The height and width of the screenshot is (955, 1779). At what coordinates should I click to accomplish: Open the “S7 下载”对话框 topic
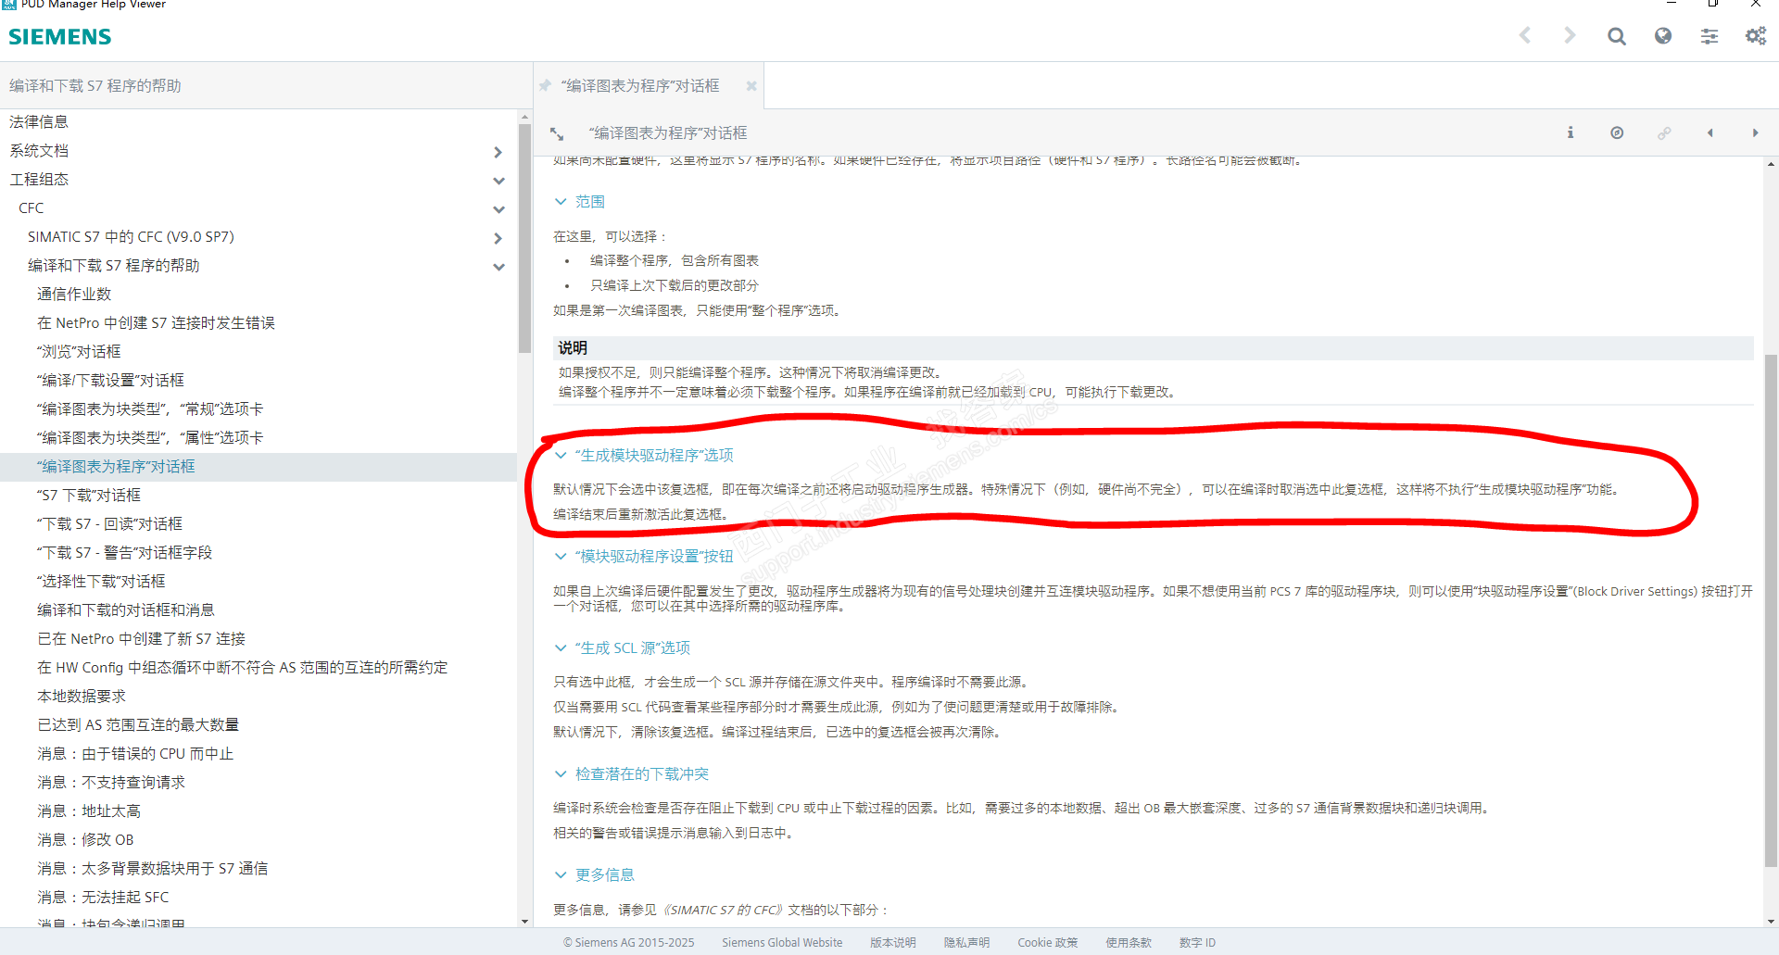89,495
